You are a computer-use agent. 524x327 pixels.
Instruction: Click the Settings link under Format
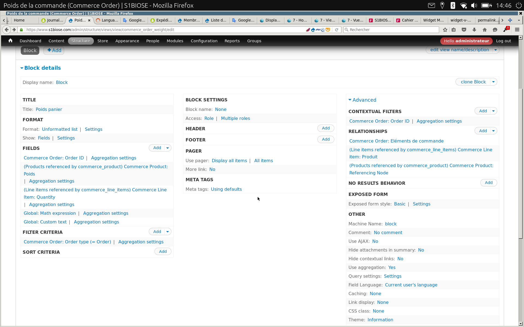(93, 129)
